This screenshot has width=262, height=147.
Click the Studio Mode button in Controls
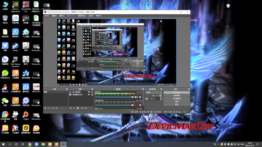coord(177,99)
